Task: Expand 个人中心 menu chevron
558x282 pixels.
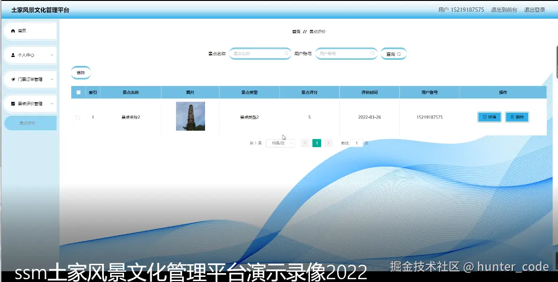Action: pyautogui.click(x=51, y=55)
